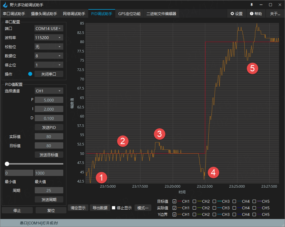This screenshot has height=227, width=285.
Task: Click the 导出数据 button
Action: coord(100,208)
